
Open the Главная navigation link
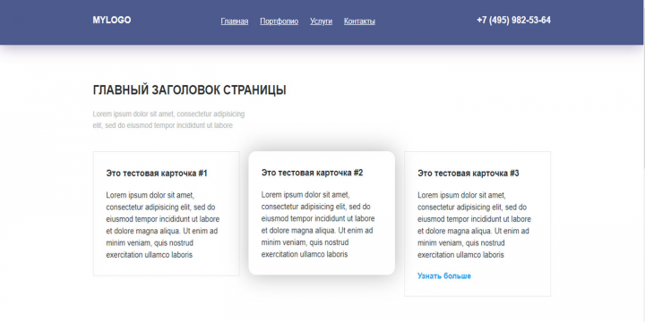(x=235, y=21)
